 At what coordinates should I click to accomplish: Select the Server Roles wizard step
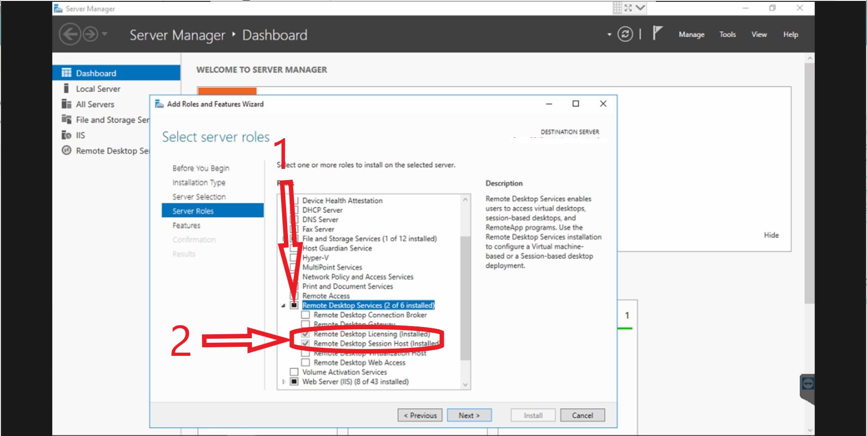click(213, 211)
